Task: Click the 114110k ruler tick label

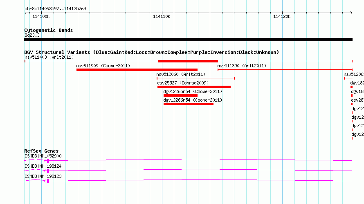Action: (x=162, y=16)
